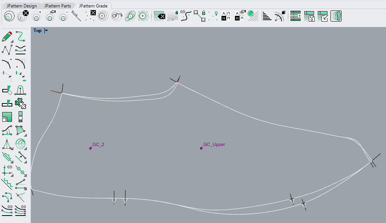Click the table with floppy disk icon
This screenshot has width=386, height=223.
pos(309,16)
